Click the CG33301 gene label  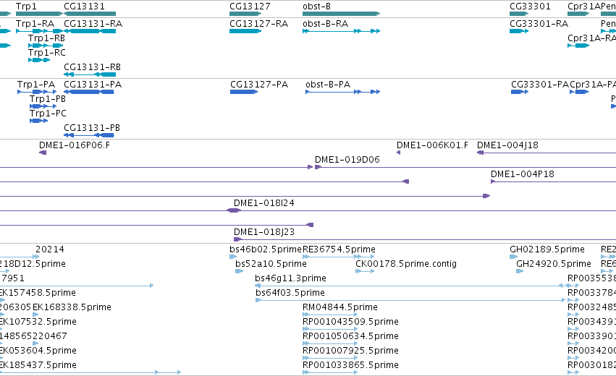coord(530,7)
